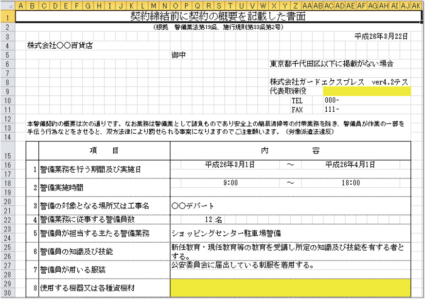Click the end date 平成26年4月1日
The height and width of the screenshot is (299, 425).
point(350,164)
